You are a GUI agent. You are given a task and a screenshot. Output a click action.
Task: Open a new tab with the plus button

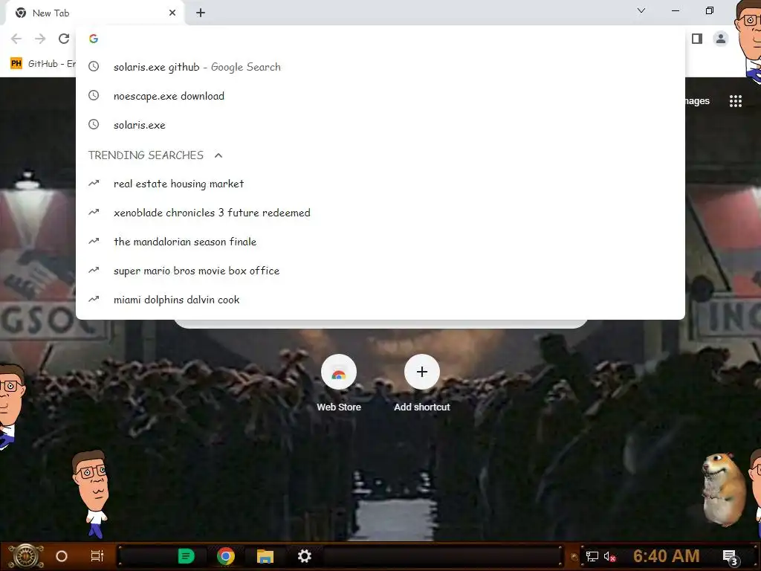(x=201, y=13)
